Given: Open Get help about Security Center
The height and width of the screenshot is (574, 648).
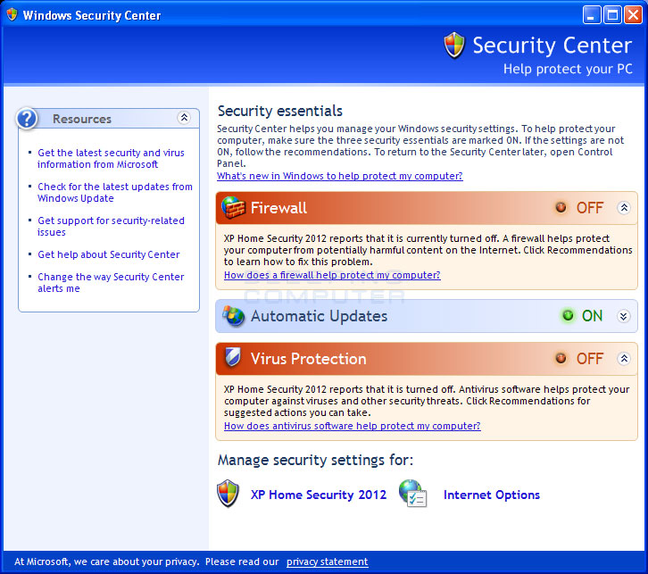Looking at the screenshot, I should (109, 254).
